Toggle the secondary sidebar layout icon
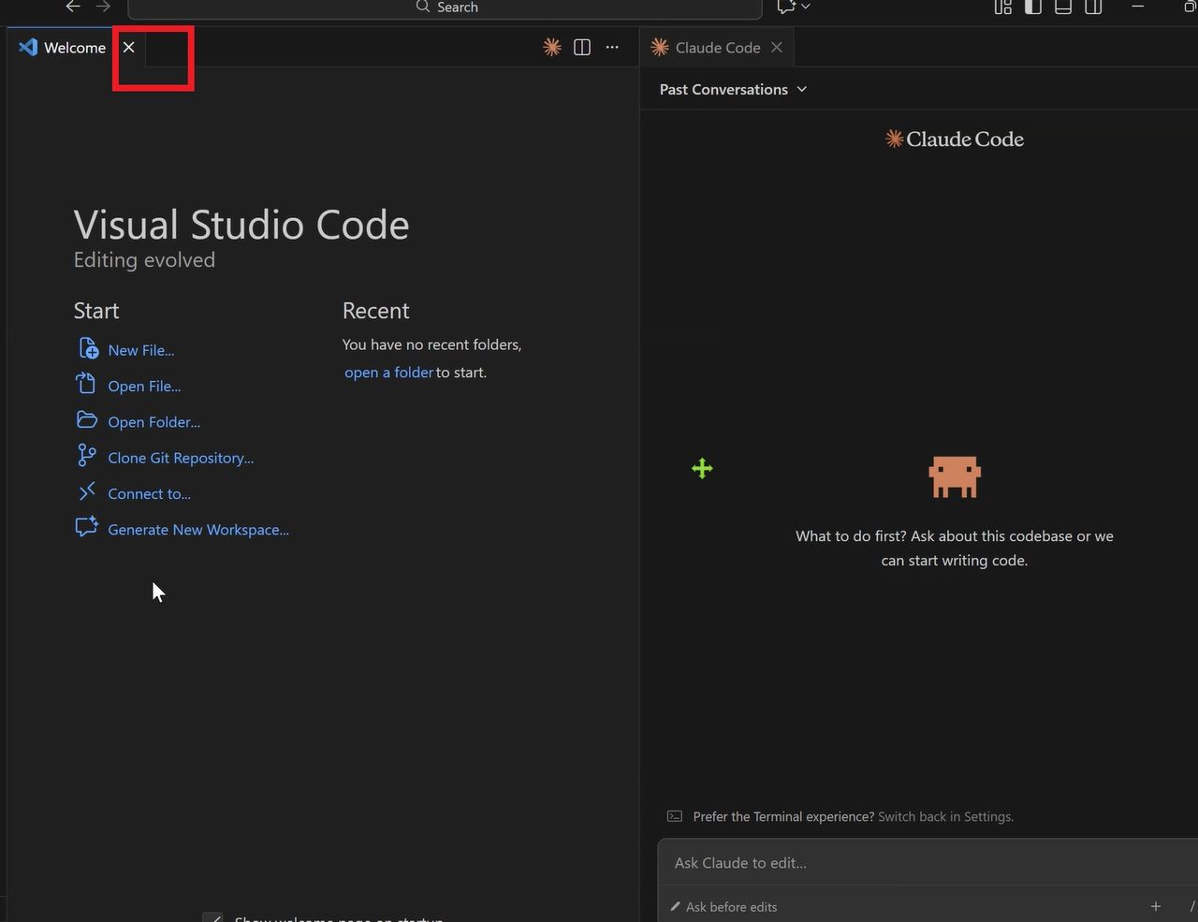 point(1093,7)
